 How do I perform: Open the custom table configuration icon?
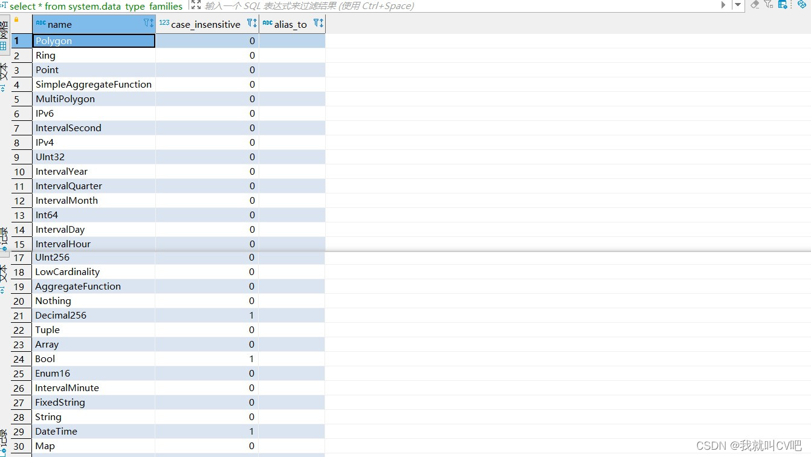pyautogui.click(x=783, y=4)
